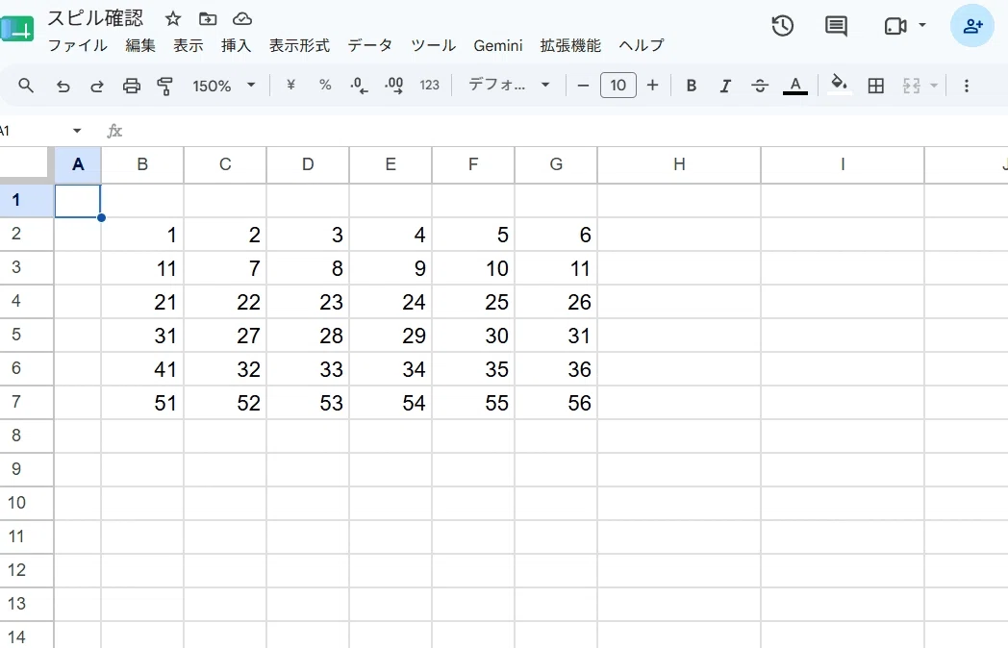
Task: Star the スピル確認 document
Action: tap(173, 19)
